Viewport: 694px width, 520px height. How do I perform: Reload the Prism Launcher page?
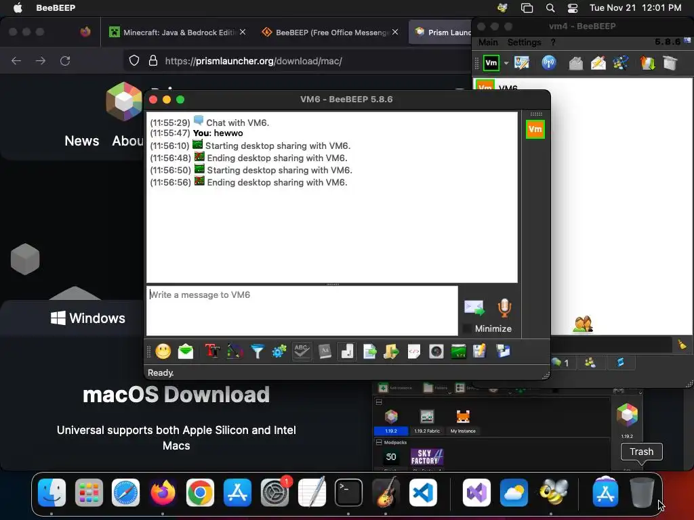[x=65, y=60]
